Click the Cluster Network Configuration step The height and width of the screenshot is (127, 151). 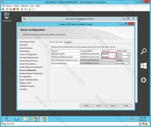(31, 67)
